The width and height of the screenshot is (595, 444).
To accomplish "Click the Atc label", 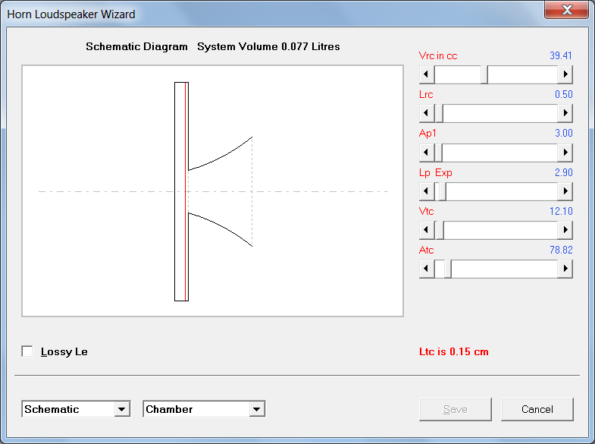I will (x=426, y=250).
